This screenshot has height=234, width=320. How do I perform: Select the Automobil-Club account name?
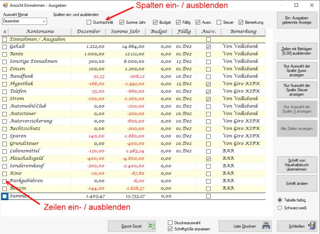[x=28, y=106]
